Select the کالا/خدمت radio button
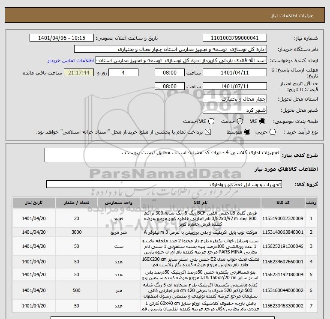The image size is (330, 319). (211, 121)
